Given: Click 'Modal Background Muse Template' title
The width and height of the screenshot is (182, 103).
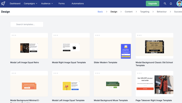Looking at the screenshot, I should pyautogui.click(x=111, y=100).
